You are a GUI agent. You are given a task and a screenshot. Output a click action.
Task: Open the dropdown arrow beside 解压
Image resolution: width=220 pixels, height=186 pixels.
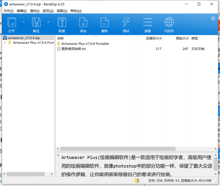(48, 22)
